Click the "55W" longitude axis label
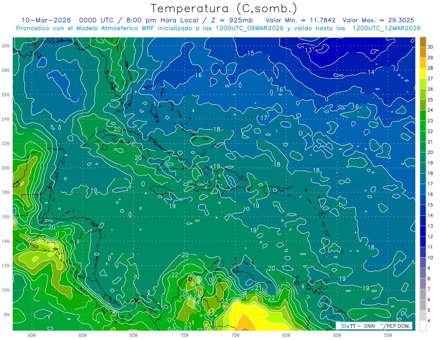 pos(388,336)
